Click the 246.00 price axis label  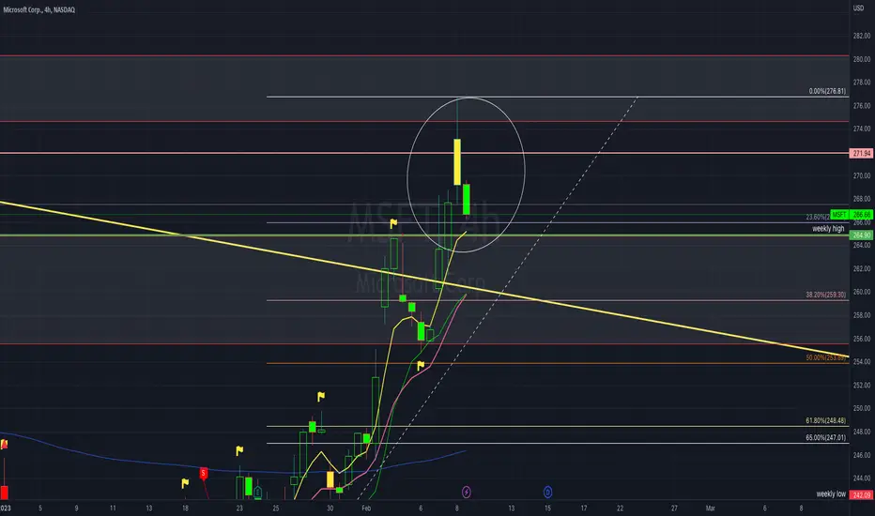coord(861,455)
